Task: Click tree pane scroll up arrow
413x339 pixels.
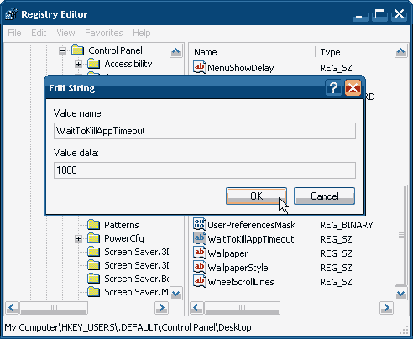Action: coord(176,51)
